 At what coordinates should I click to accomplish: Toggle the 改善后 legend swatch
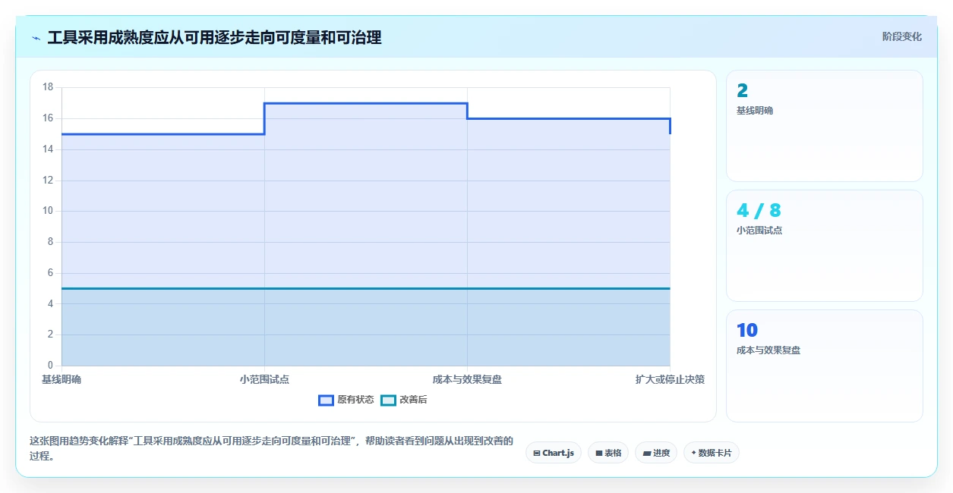point(388,400)
